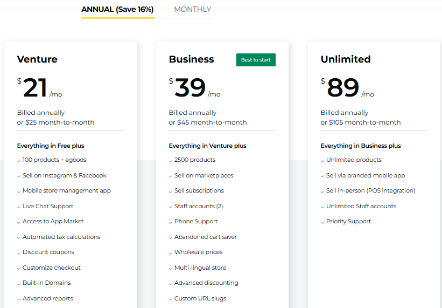Click 'Phone Support' feature text
The image size is (442, 308).
point(196,221)
